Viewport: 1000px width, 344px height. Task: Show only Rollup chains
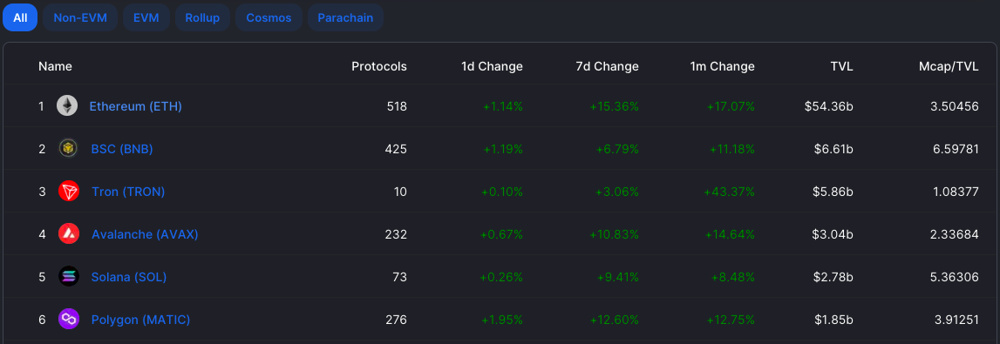[x=203, y=17]
